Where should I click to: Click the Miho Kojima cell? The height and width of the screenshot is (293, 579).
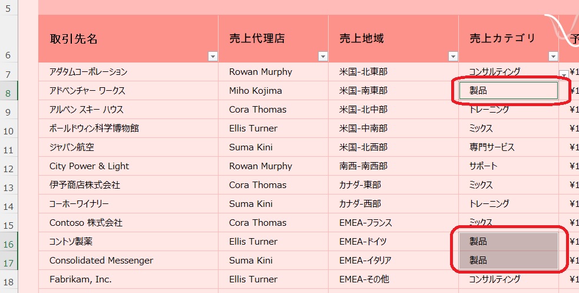click(273, 91)
